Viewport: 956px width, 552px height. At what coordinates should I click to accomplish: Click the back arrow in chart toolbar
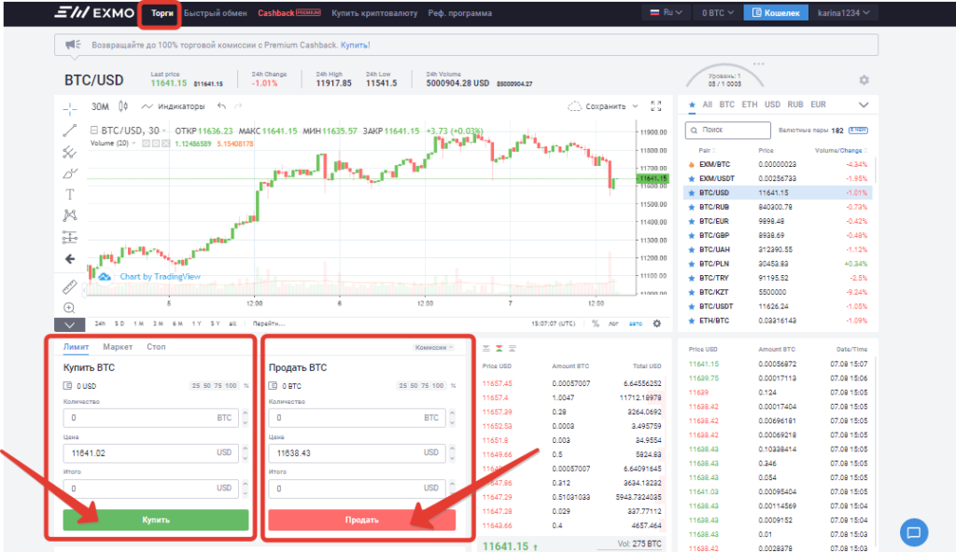70,259
